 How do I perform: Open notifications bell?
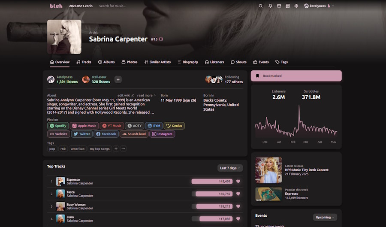point(270,6)
